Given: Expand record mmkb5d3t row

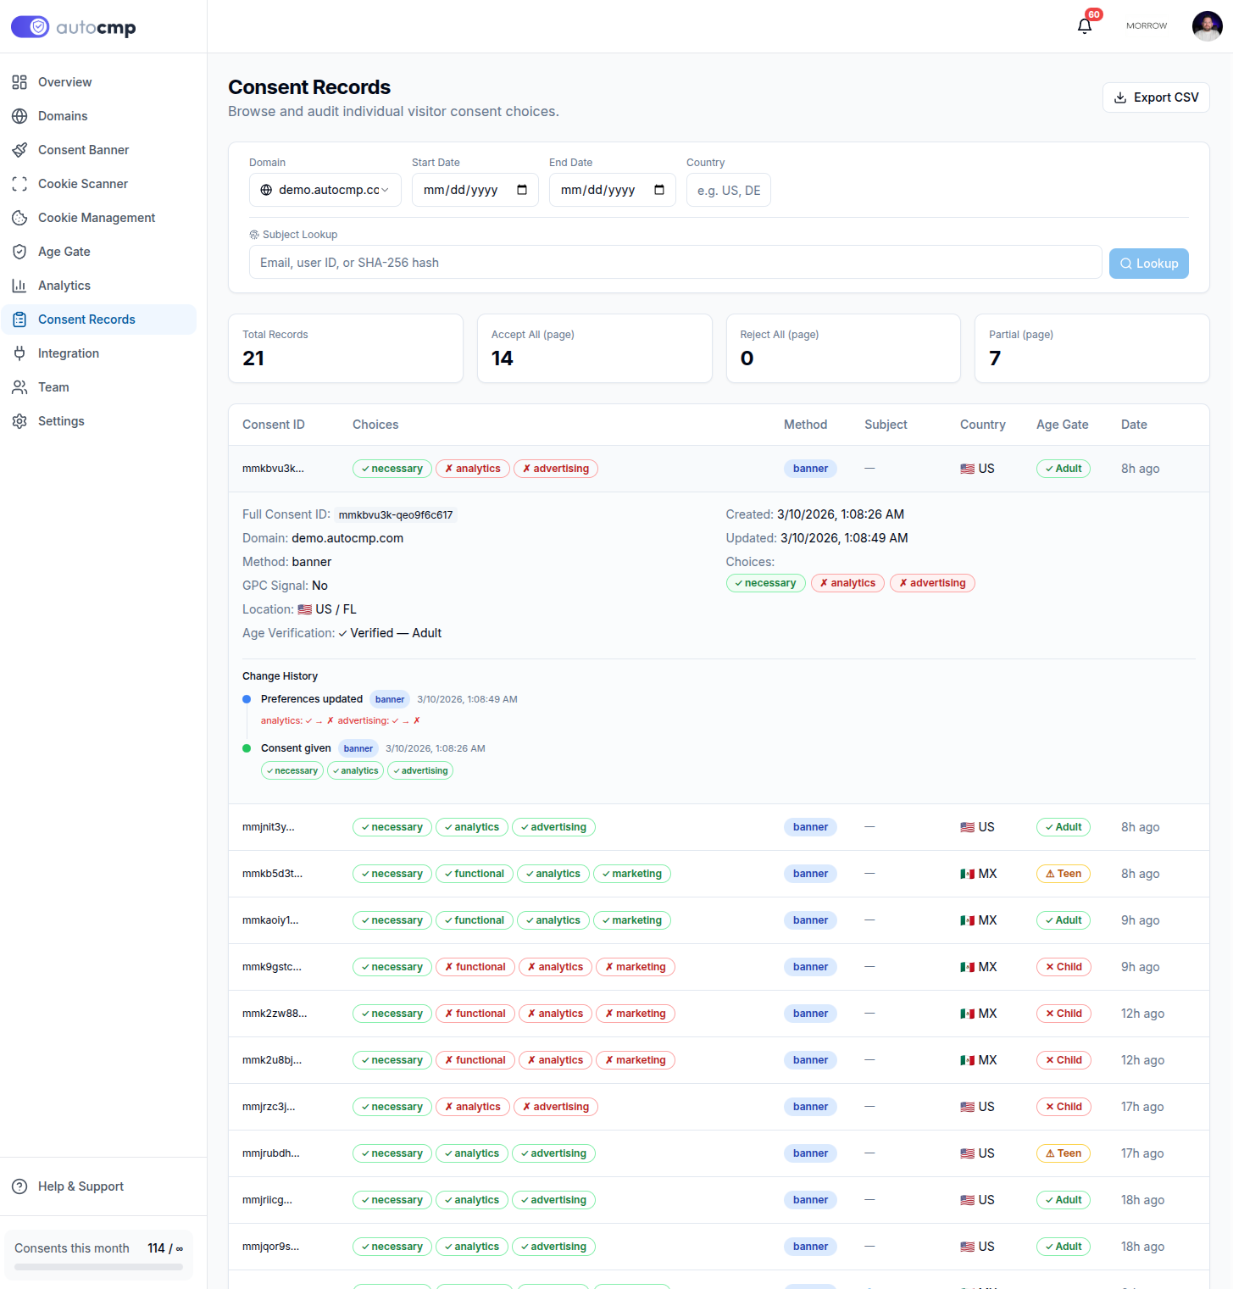Looking at the screenshot, I should 719,874.
